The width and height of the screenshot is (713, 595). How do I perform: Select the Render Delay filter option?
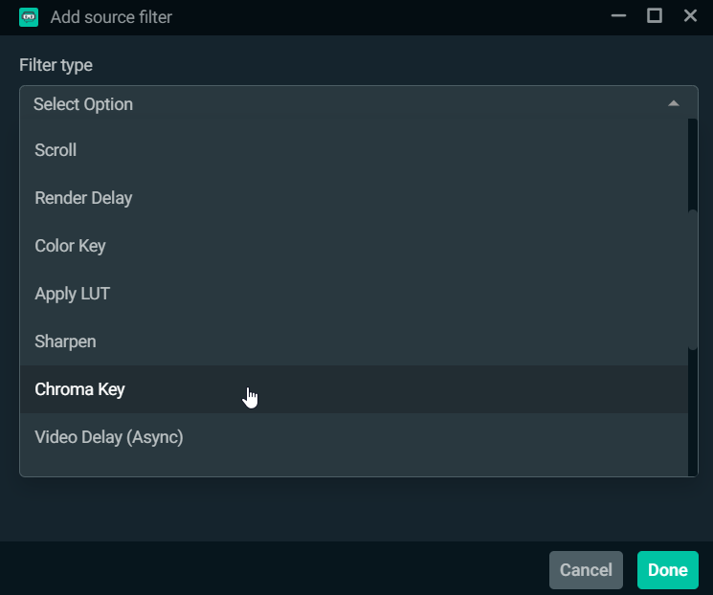pos(354,198)
